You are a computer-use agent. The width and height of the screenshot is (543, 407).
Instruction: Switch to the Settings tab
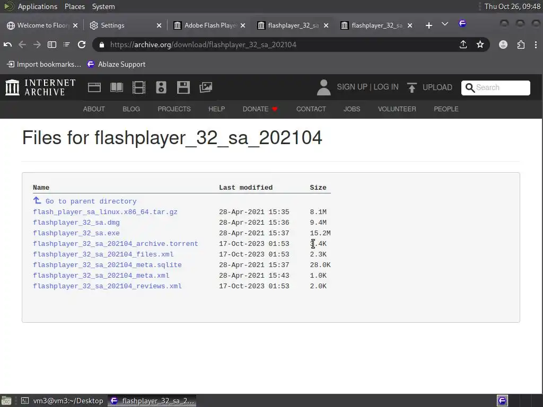click(125, 25)
